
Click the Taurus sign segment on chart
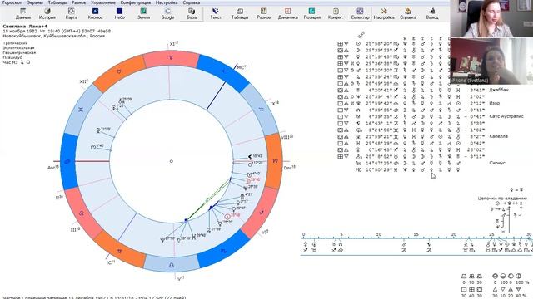[x=119, y=72]
